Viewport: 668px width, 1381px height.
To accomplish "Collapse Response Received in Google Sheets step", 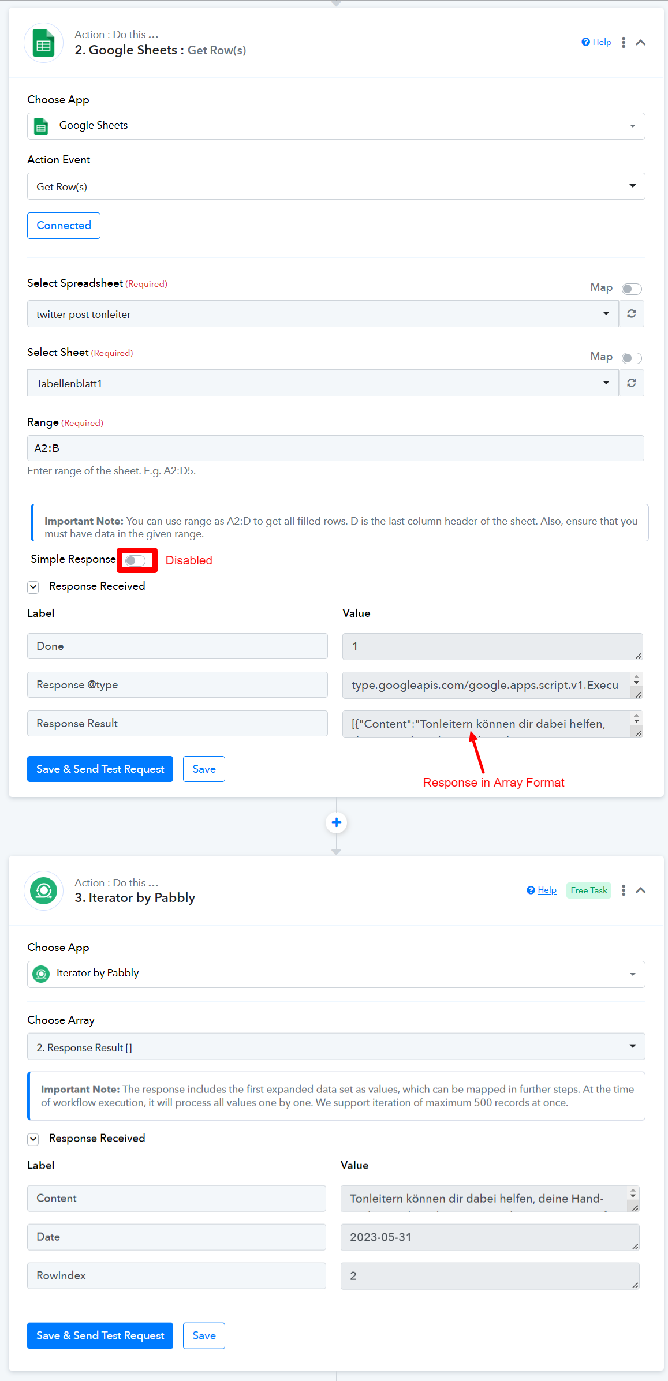I will [33, 587].
